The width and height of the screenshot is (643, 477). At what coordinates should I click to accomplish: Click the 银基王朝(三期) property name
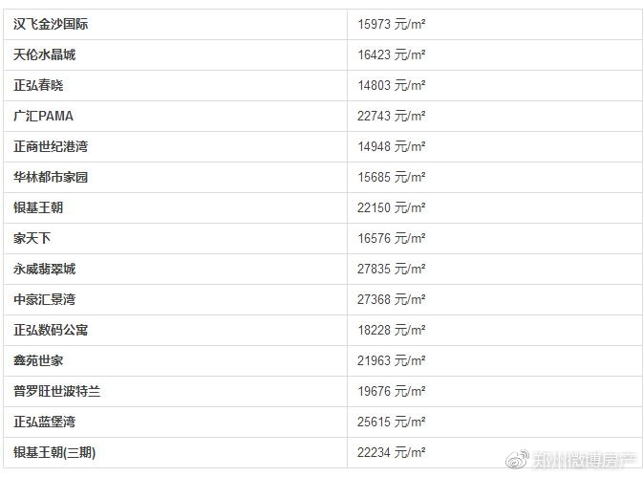tap(54, 452)
